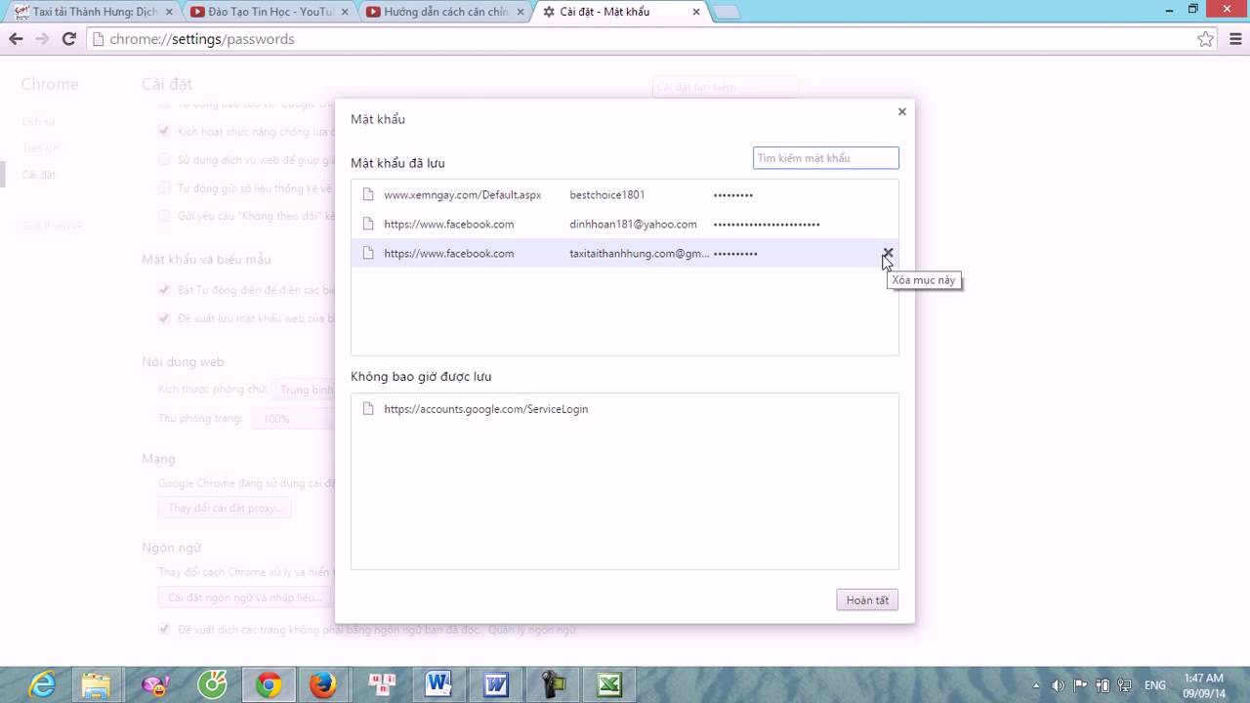
Task: Toggle Sử dụng dịch vụ web checkbox
Action: (165, 159)
